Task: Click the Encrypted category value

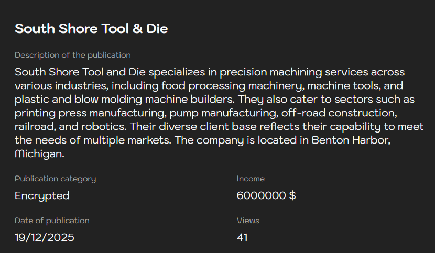Action: click(x=42, y=195)
